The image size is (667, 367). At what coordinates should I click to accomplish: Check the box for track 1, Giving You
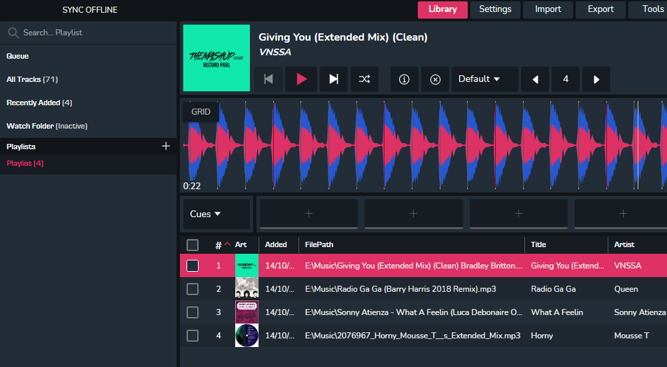click(193, 266)
